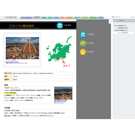Image resolution: width=135 pixels, height=135 pixels.
Task: Open the アフリカ section tab
Action: point(100,18)
